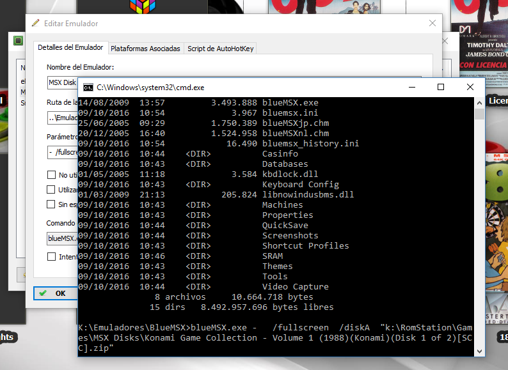The width and height of the screenshot is (508, 370).
Task: Click the blueMSX.exe file entry
Action: 290,103
